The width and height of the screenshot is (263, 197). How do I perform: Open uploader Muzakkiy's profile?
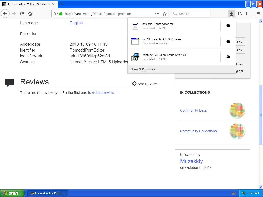[x=191, y=161]
